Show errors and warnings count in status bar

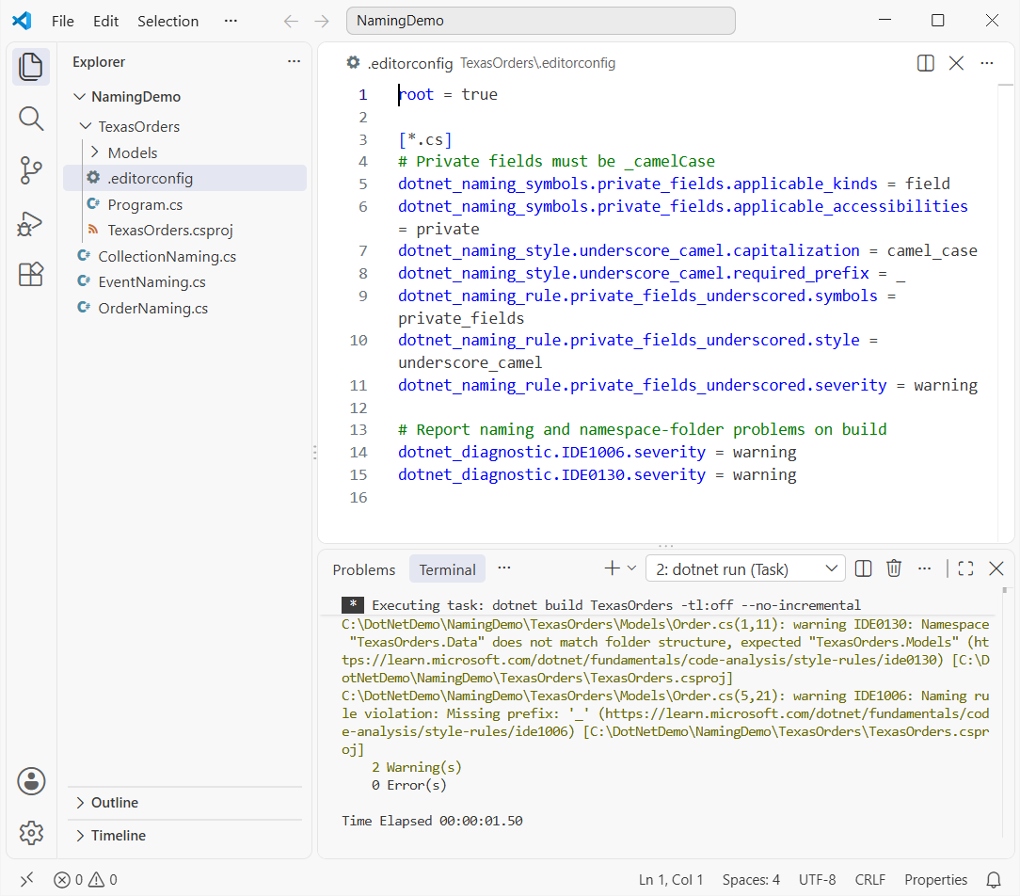86,880
